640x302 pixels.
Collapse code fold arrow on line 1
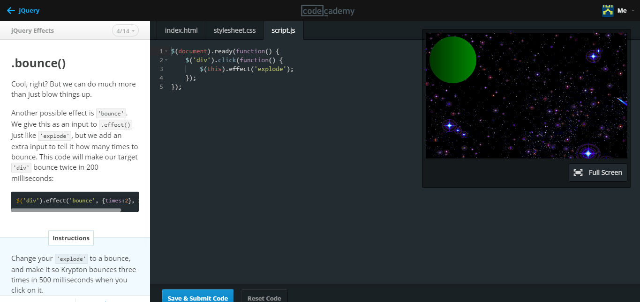[x=166, y=51]
